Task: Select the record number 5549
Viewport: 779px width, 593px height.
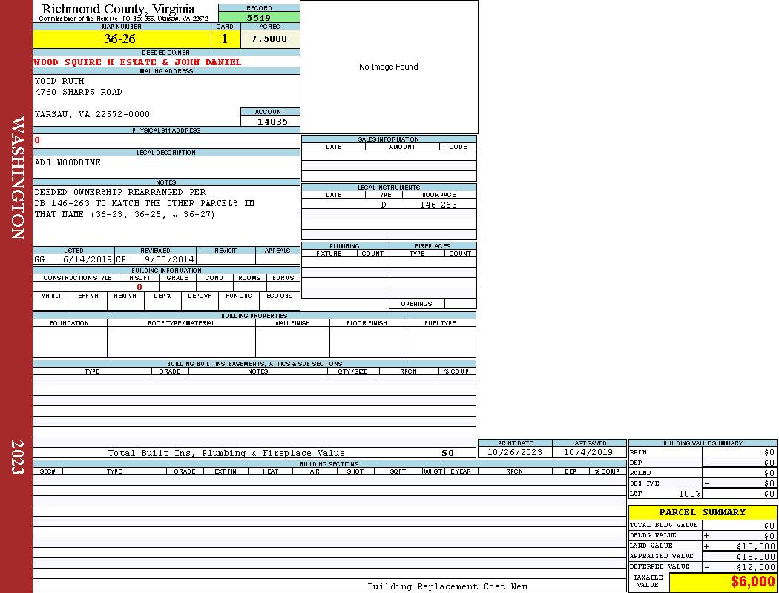Action: pyautogui.click(x=259, y=17)
